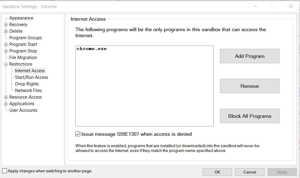Select chrome.exe in the program list
300x178 pixels.
[92, 49]
